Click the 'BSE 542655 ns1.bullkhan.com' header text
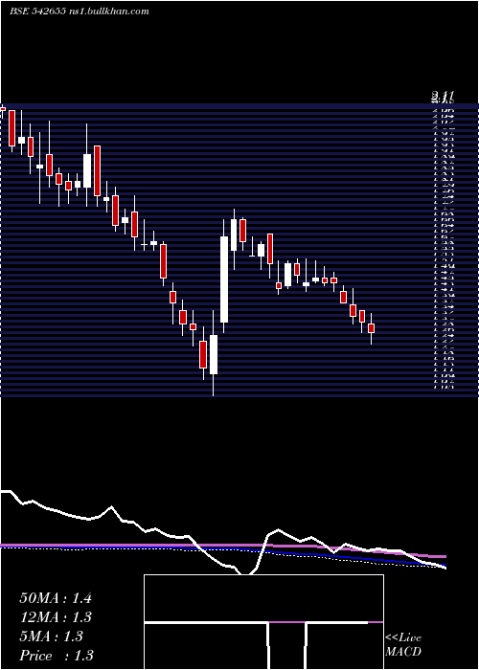 coord(80,11)
